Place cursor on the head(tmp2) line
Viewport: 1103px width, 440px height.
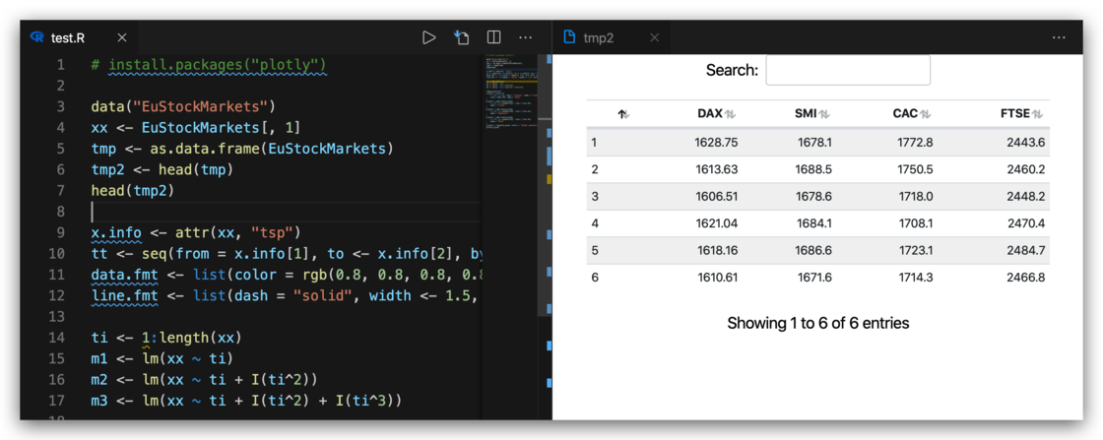pos(132,191)
